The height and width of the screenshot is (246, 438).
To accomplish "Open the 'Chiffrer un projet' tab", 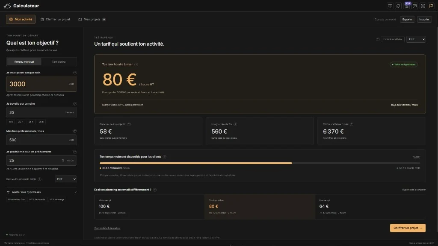I will click(x=55, y=19).
